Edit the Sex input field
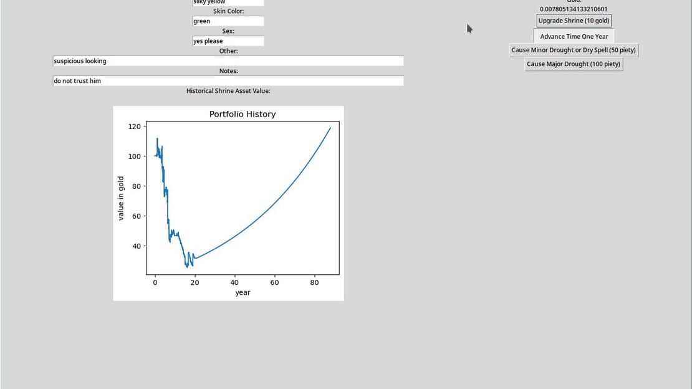 pyautogui.click(x=228, y=41)
